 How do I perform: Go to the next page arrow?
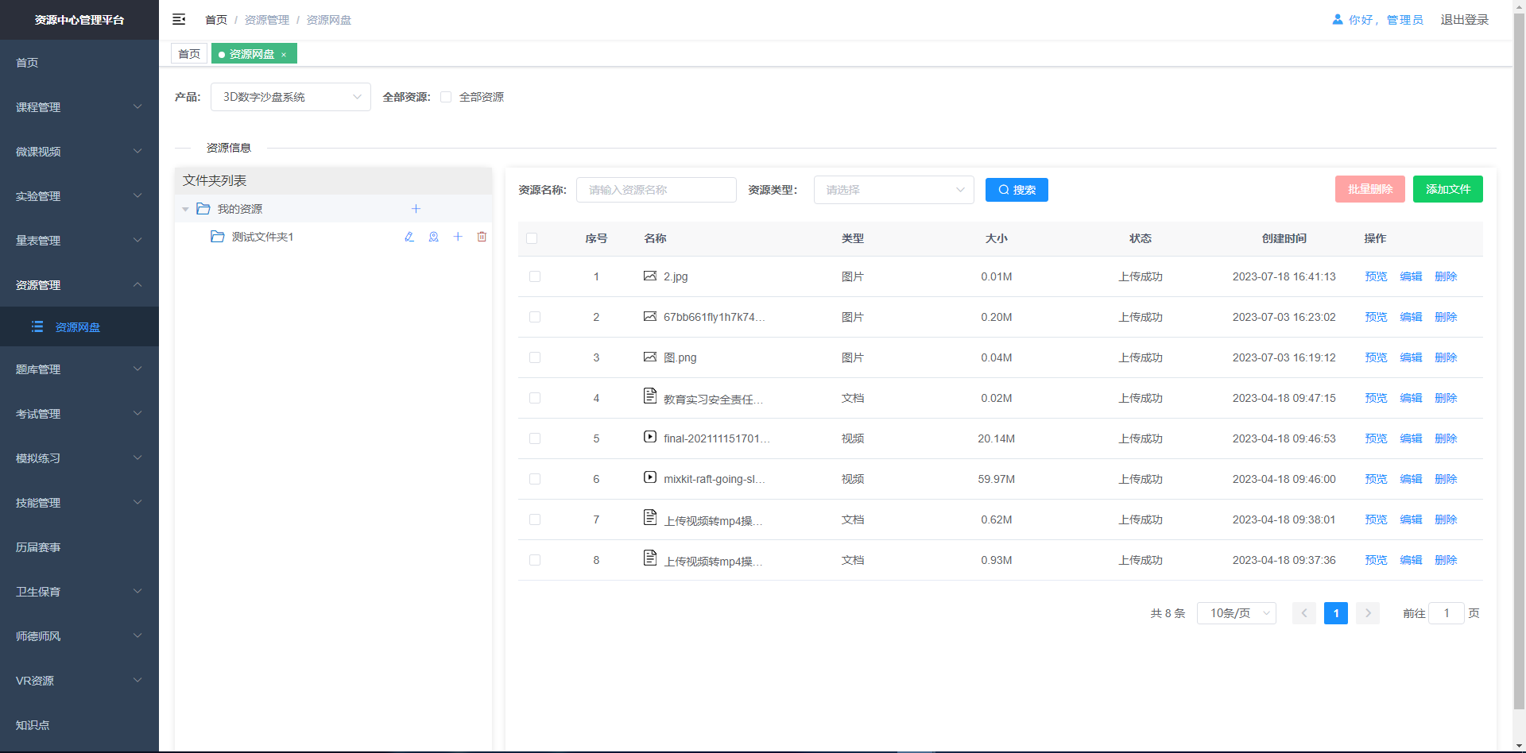click(x=1368, y=613)
